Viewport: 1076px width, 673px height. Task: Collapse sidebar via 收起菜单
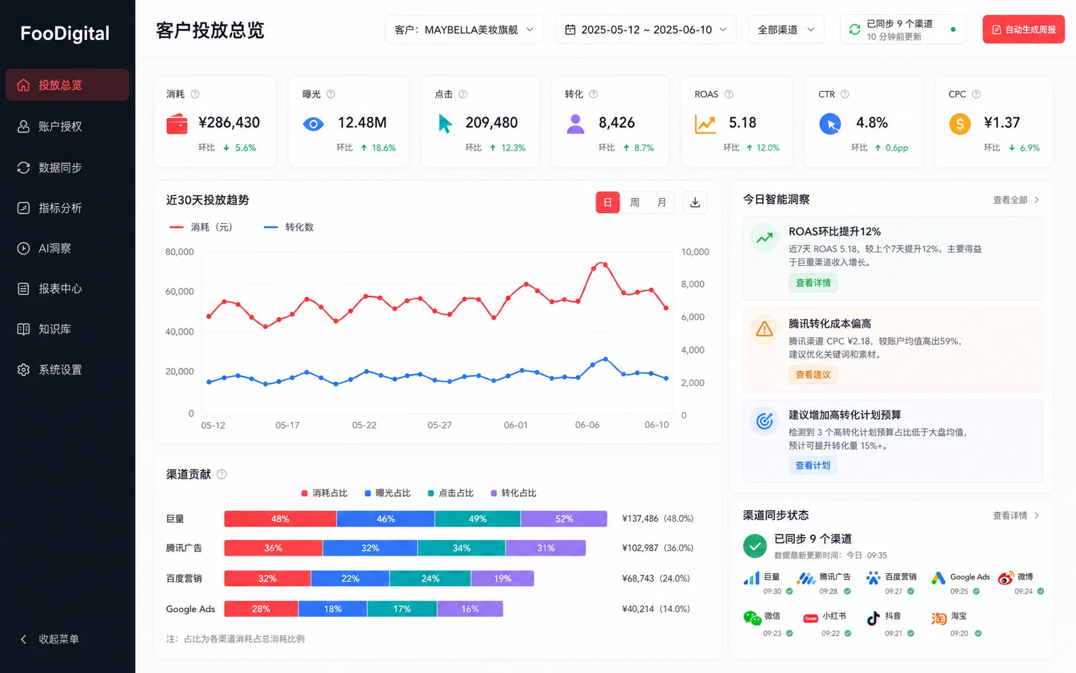(x=50, y=639)
